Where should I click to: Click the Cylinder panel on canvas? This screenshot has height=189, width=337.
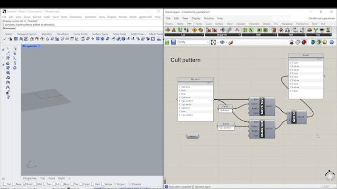[x=226, y=127]
